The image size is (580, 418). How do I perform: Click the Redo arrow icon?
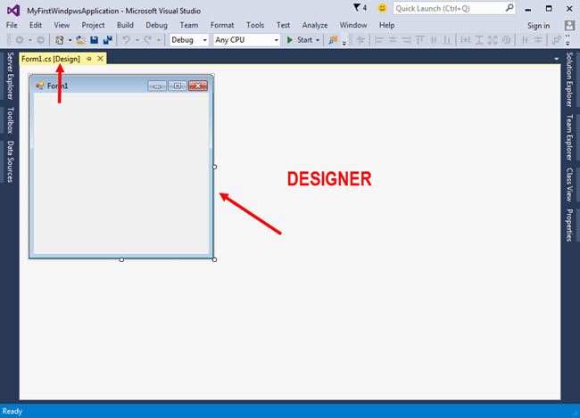(148, 40)
